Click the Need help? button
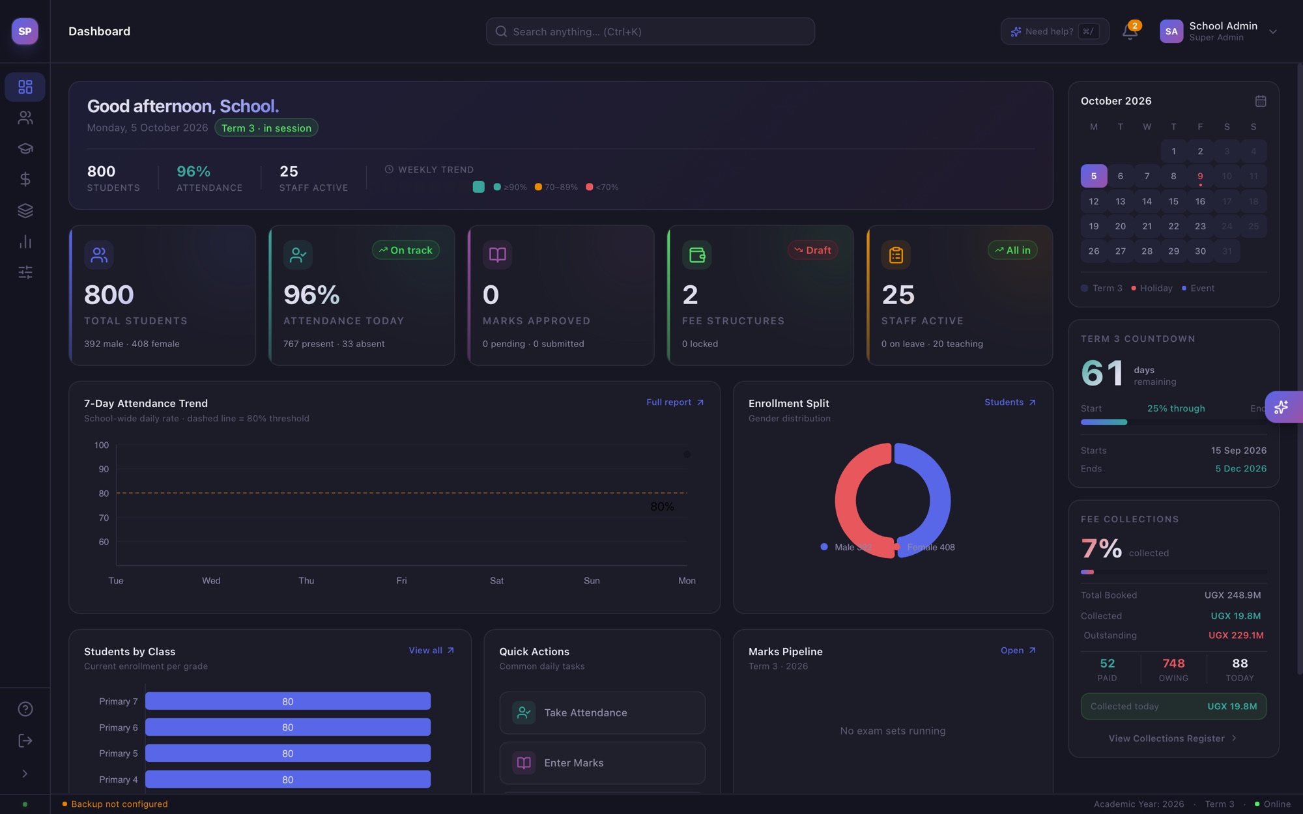This screenshot has height=814, width=1303. [1055, 31]
